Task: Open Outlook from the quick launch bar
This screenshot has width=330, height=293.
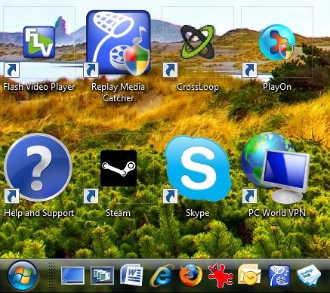Action: coord(249,274)
